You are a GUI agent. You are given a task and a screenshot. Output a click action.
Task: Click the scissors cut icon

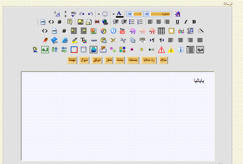123,40
